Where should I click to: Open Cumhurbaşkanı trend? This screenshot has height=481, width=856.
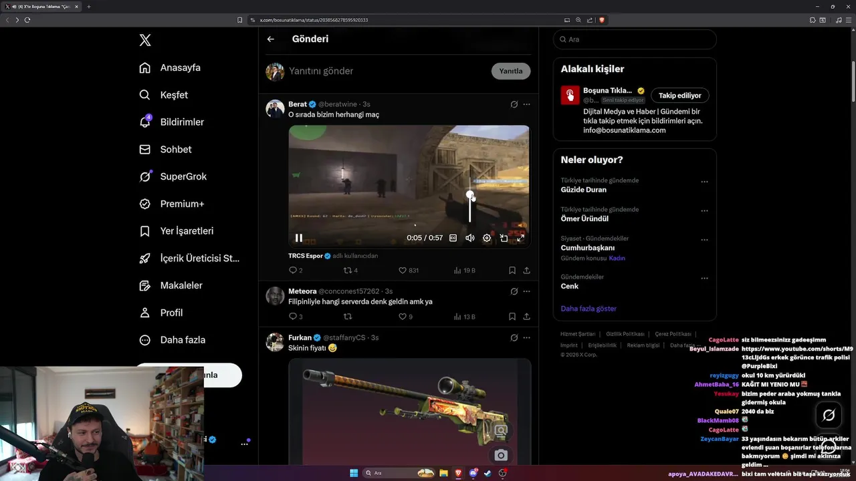point(587,248)
